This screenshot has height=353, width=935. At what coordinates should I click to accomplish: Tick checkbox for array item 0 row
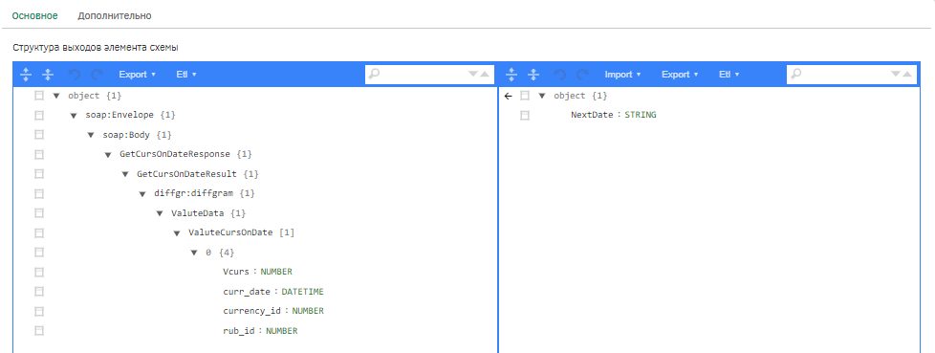(39, 253)
